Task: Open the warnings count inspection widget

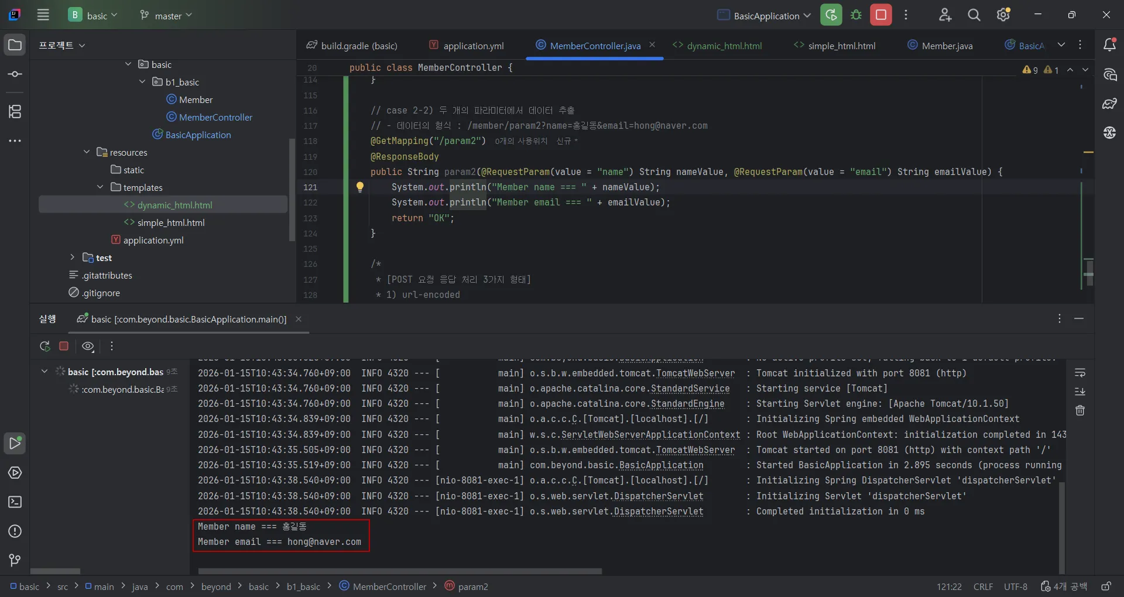Action: click(1040, 70)
